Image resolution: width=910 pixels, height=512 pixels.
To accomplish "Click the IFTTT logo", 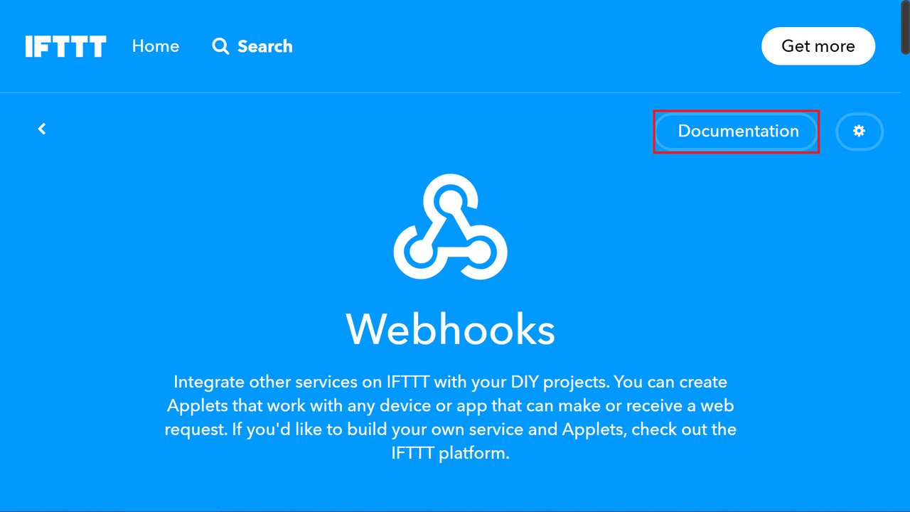I will pos(65,46).
